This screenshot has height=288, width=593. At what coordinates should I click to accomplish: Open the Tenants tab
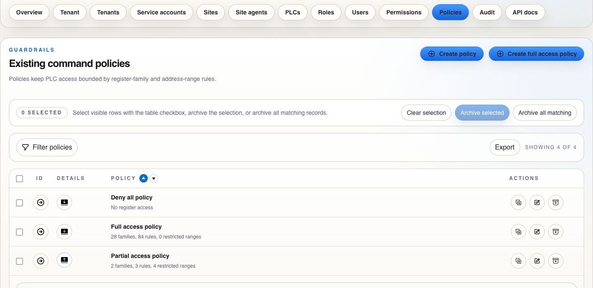pyautogui.click(x=108, y=12)
